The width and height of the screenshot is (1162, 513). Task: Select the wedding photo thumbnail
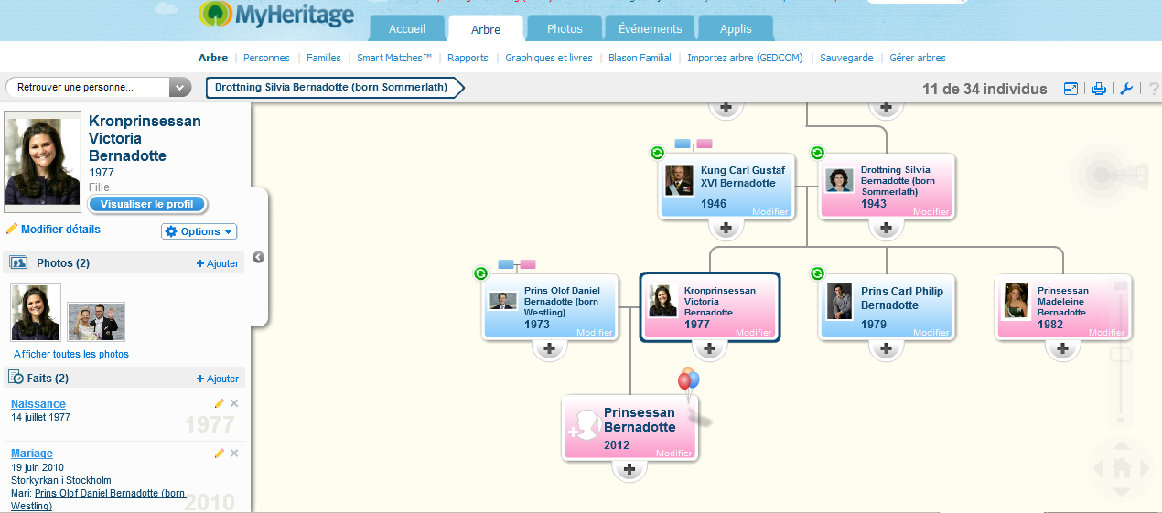tap(96, 321)
